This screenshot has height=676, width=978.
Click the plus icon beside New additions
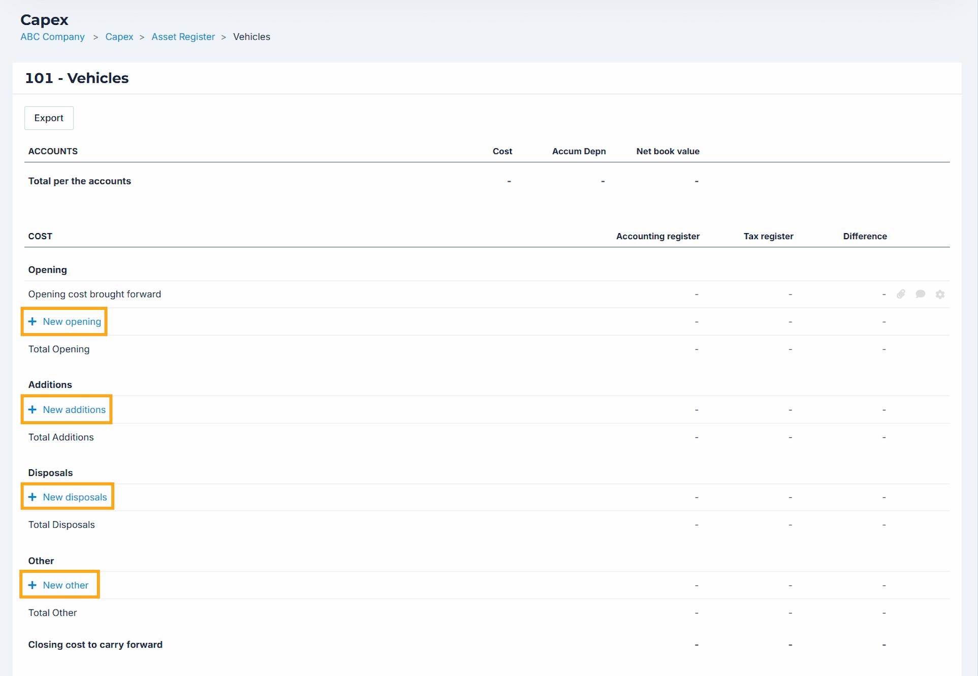point(33,409)
